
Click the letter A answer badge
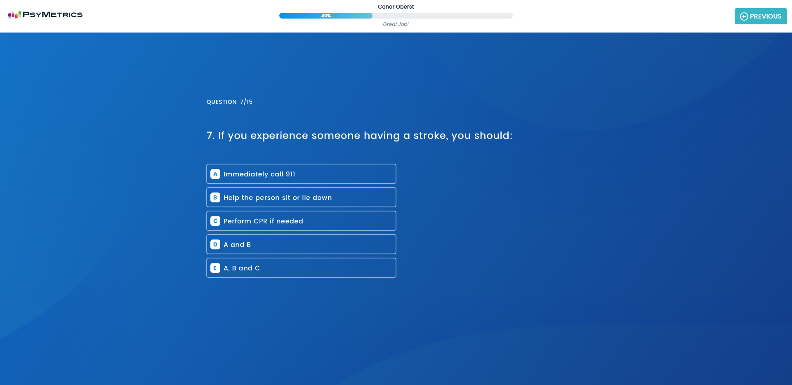coord(215,174)
